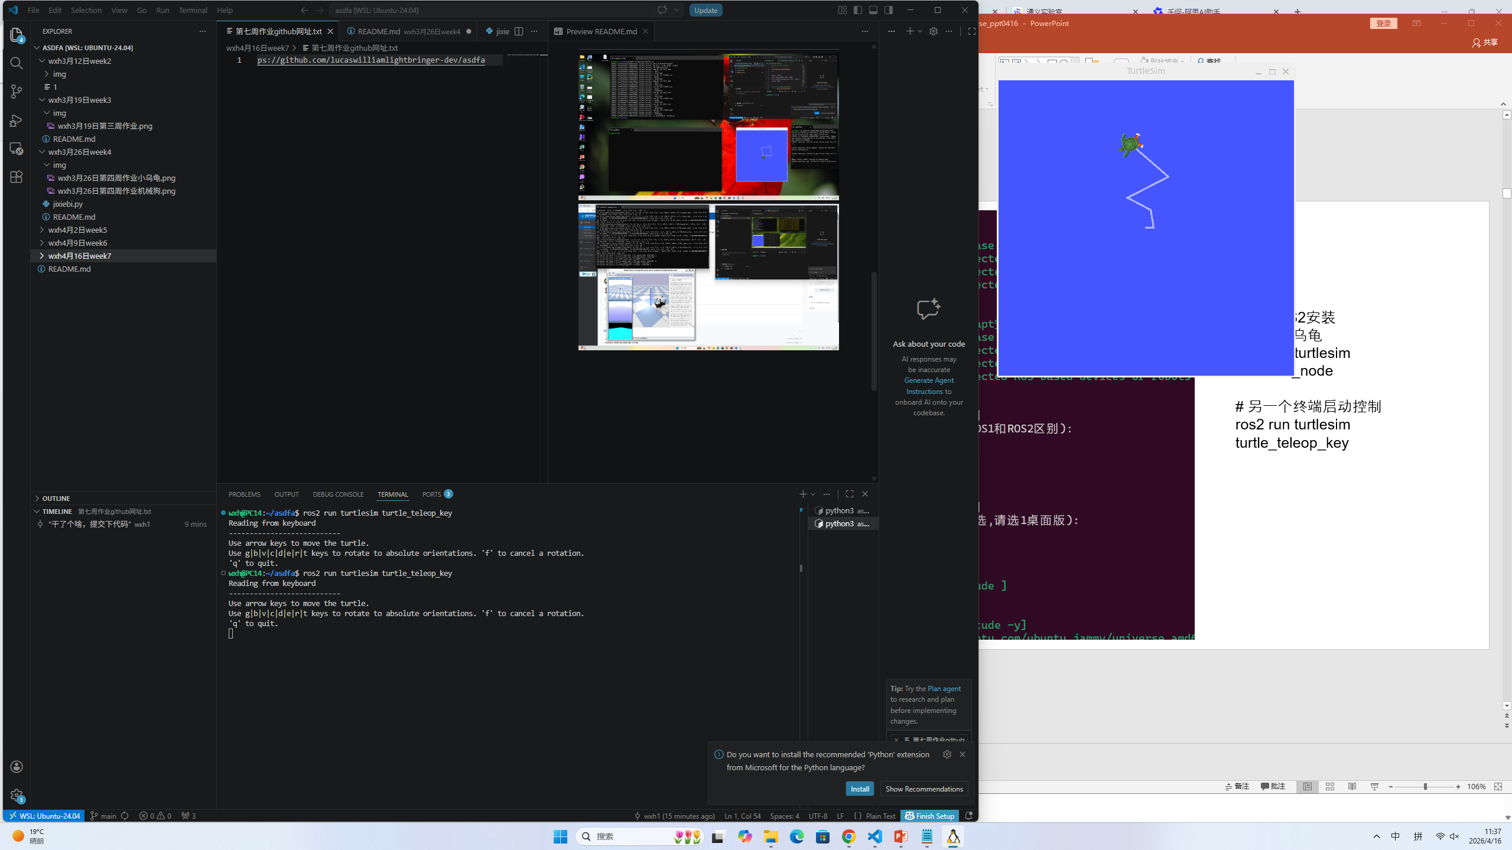Close the terminal panel
The width and height of the screenshot is (1512, 850).
(x=865, y=494)
